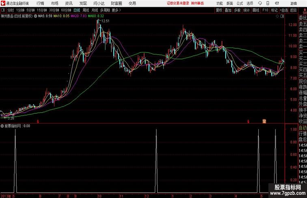
Task: Click 2013年 on the time axis
Action: [x=6, y=196]
